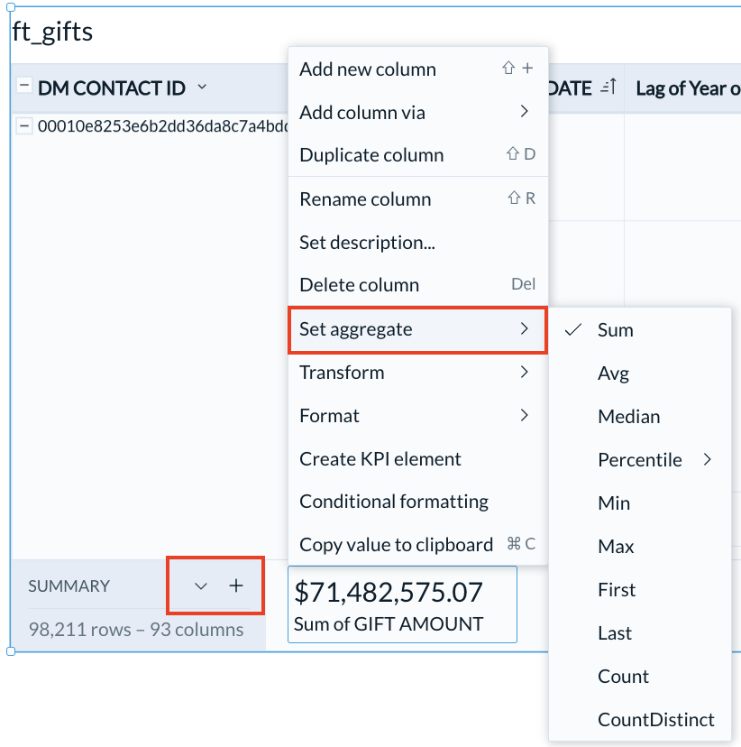The height and width of the screenshot is (747, 741).
Task: Click the SUMMARY label
Action: pos(69,586)
